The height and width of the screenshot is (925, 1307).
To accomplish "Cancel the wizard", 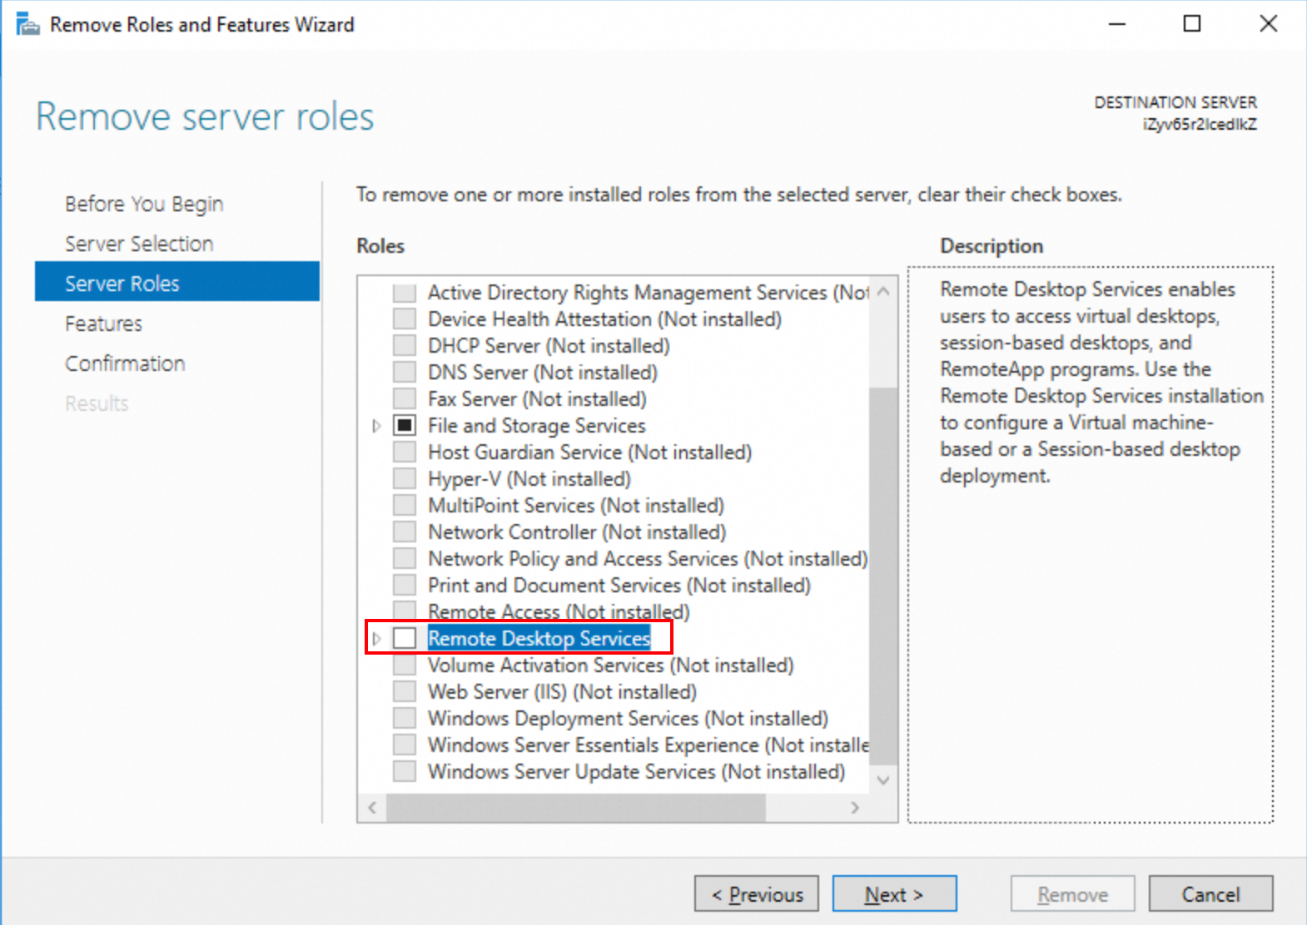I will (1211, 894).
